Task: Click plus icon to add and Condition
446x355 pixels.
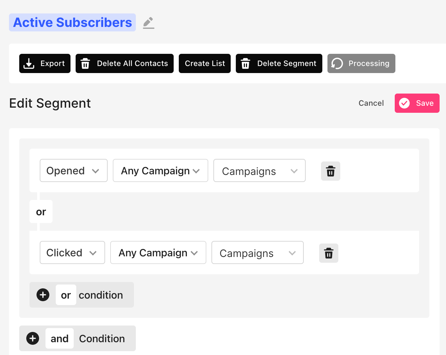Action: pos(33,338)
